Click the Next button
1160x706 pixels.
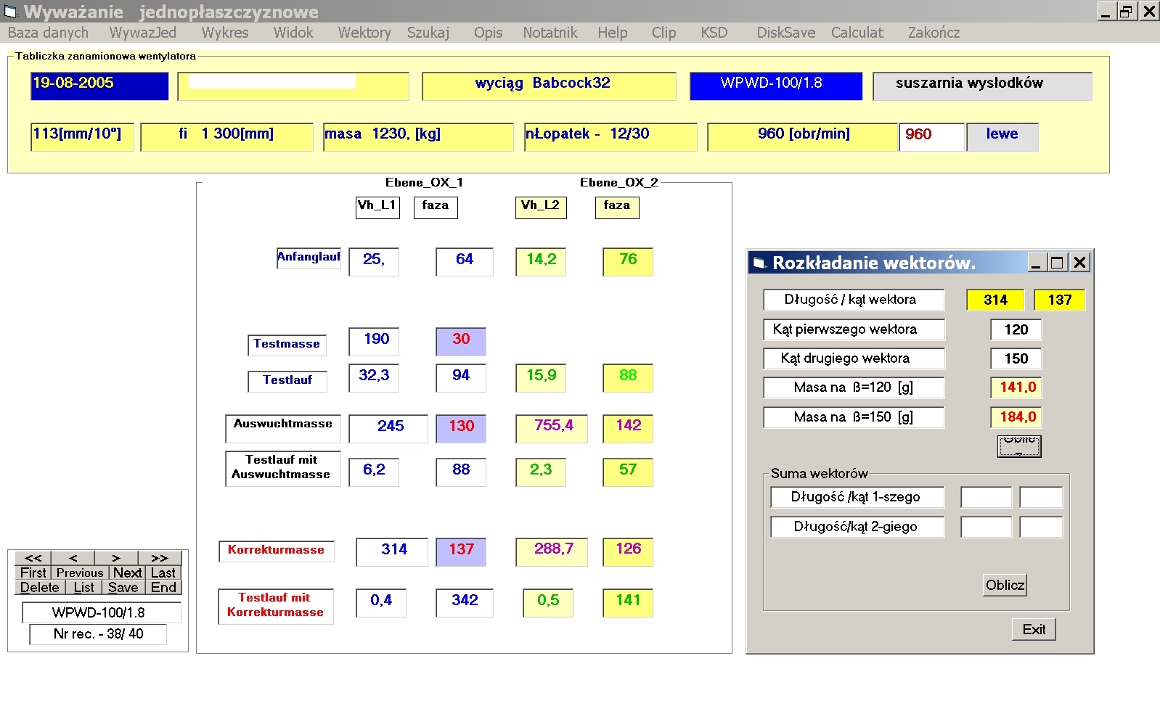coord(127,572)
